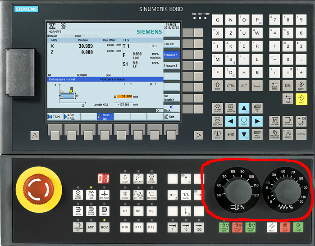Click the blue cursor down arrow key
Screen dimensions: 315x246
(x=244, y=134)
